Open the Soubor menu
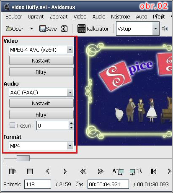Screen dimensions: 173x193 (x=13, y=17)
